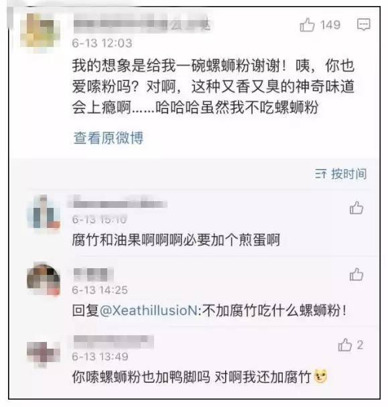Like the comment posted at 6-13 15:10
Screen dimensions: 388x407
357,208
